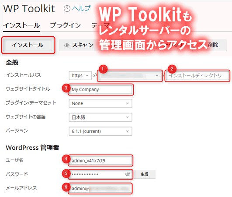Click the パスワード label

[17, 174]
